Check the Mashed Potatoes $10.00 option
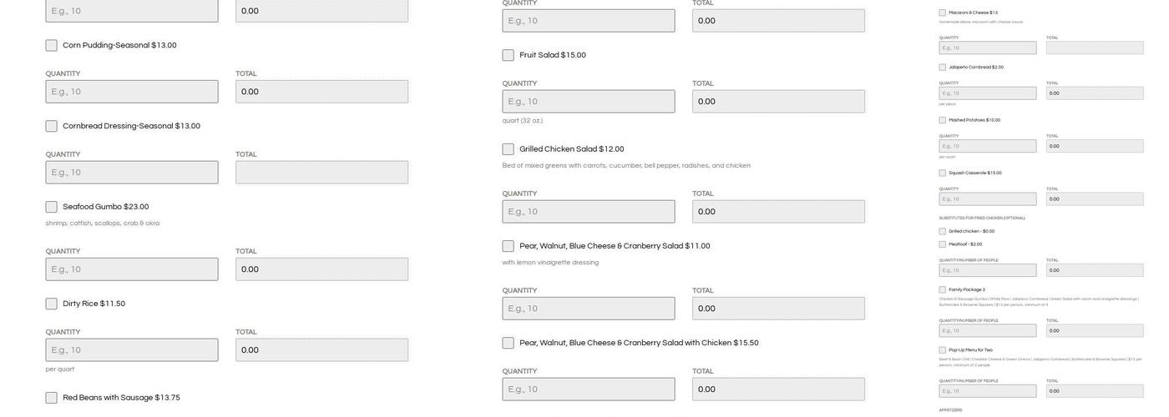The image size is (1169, 417). pos(943,120)
